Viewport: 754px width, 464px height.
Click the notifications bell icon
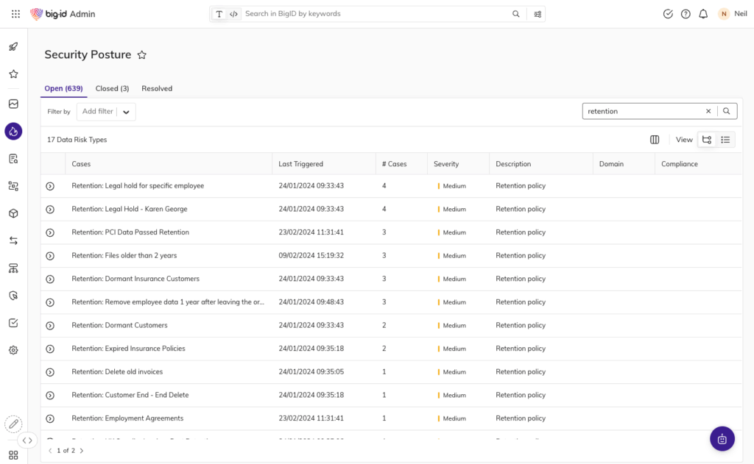pos(703,14)
